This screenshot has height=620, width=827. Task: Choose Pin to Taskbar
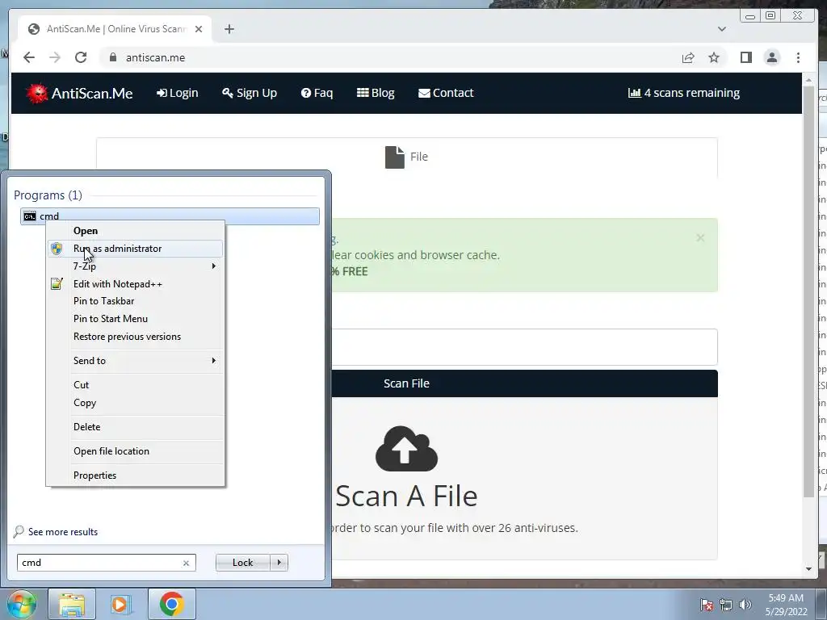coord(135,301)
